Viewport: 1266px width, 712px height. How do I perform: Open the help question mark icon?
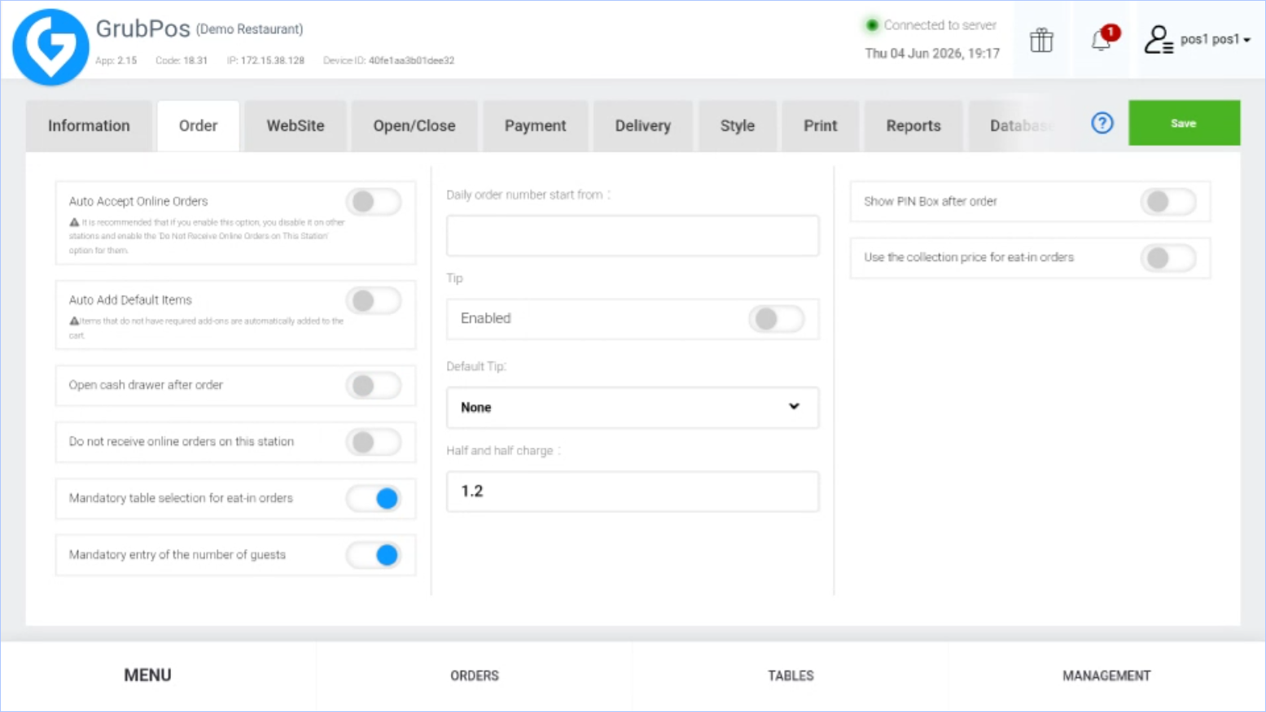tap(1102, 123)
